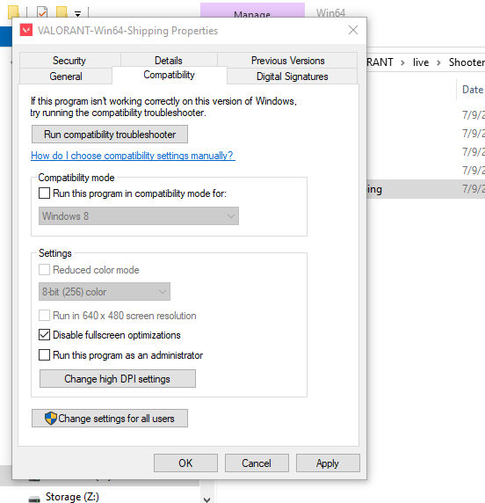The height and width of the screenshot is (503, 485).
Task: Click the Explorer properties checkmark icon
Action: pos(42,12)
